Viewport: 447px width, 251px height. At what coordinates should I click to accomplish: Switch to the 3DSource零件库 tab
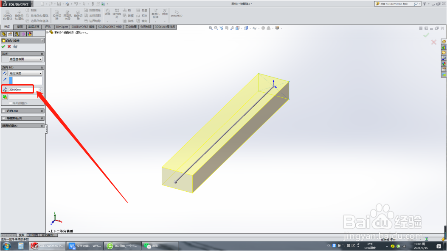coord(166,27)
